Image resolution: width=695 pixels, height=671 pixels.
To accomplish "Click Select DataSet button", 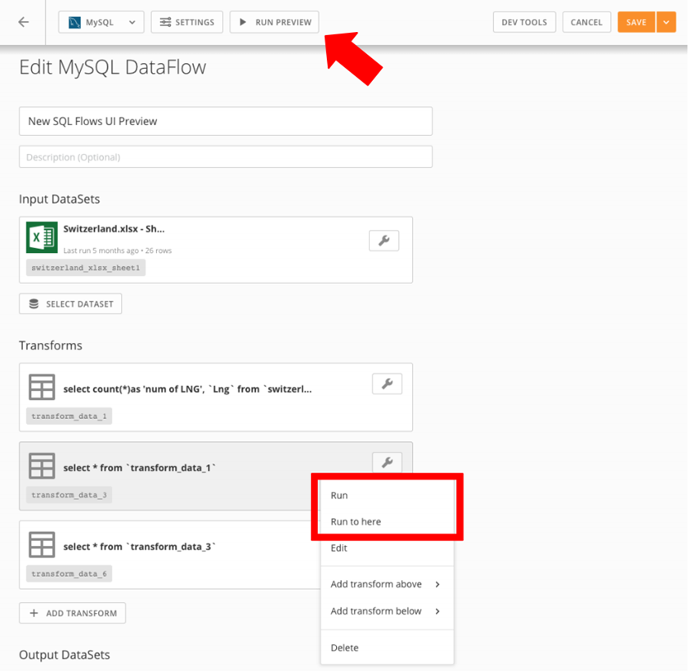I will (70, 304).
